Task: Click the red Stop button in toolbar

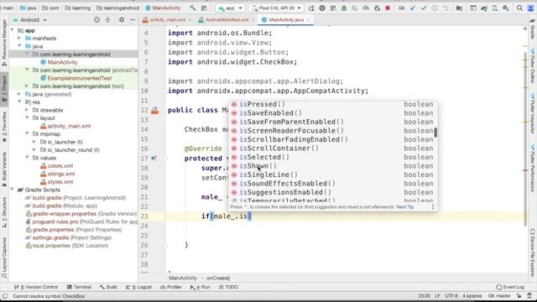Action: [388, 8]
